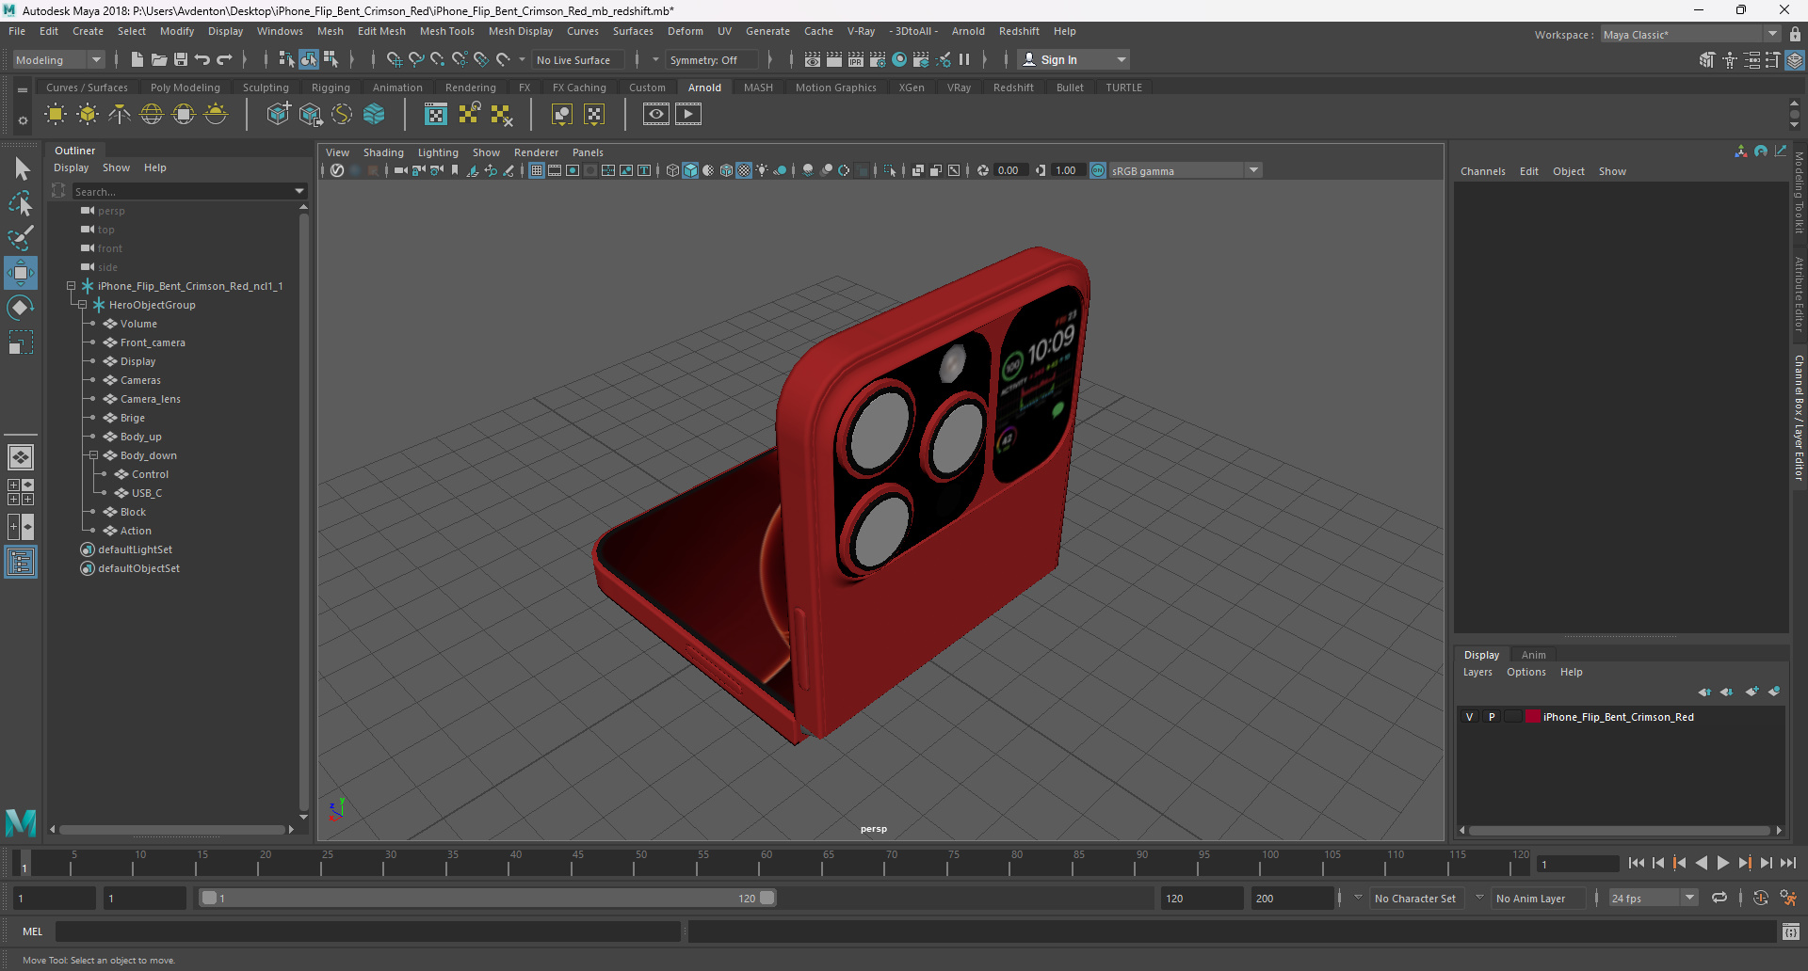Toggle wireframe on shaded viewport icon
The width and height of the screenshot is (1808, 971).
[726, 170]
